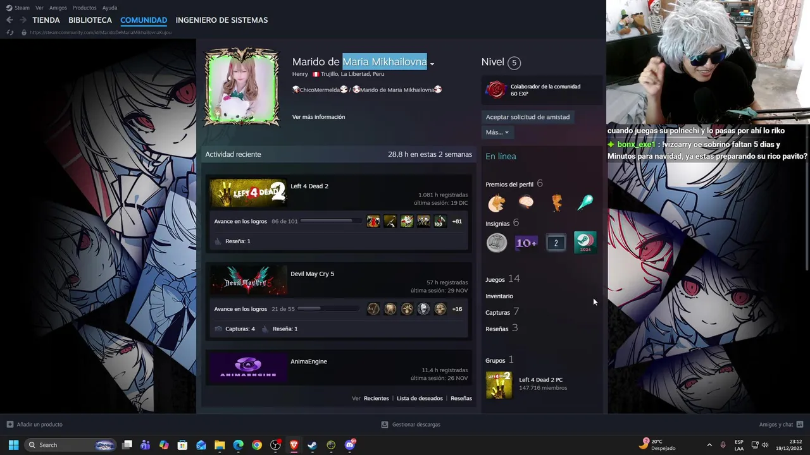Open the Reseñas 3 link in the sidebar
Screen dimensions: 810x455
point(502,328)
